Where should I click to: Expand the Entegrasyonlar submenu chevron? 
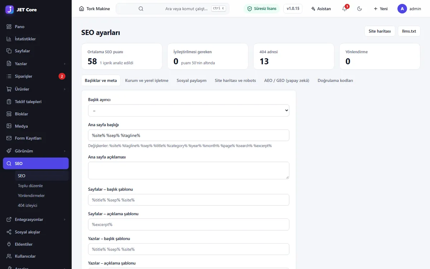pyautogui.click(x=64, y=220)
